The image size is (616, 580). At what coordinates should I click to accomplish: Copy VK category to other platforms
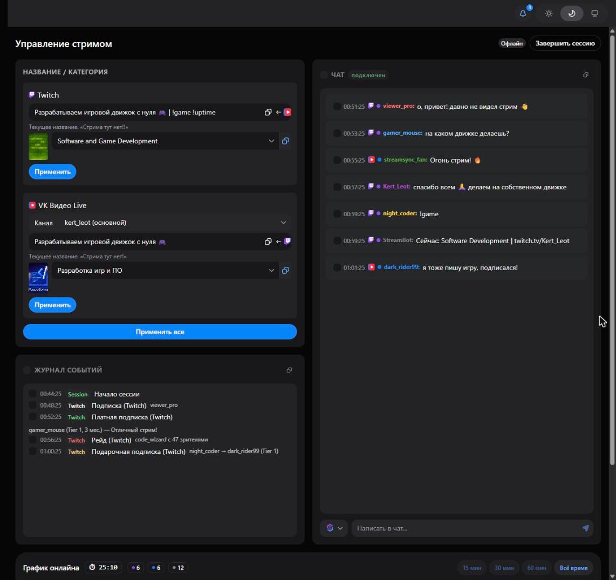(x=285, y=271)
